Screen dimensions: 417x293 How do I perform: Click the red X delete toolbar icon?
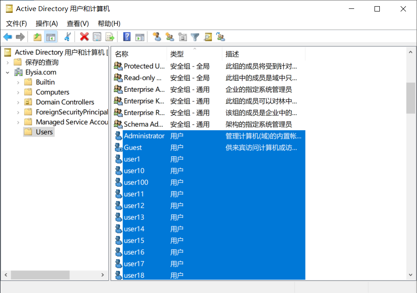point(84,37)
